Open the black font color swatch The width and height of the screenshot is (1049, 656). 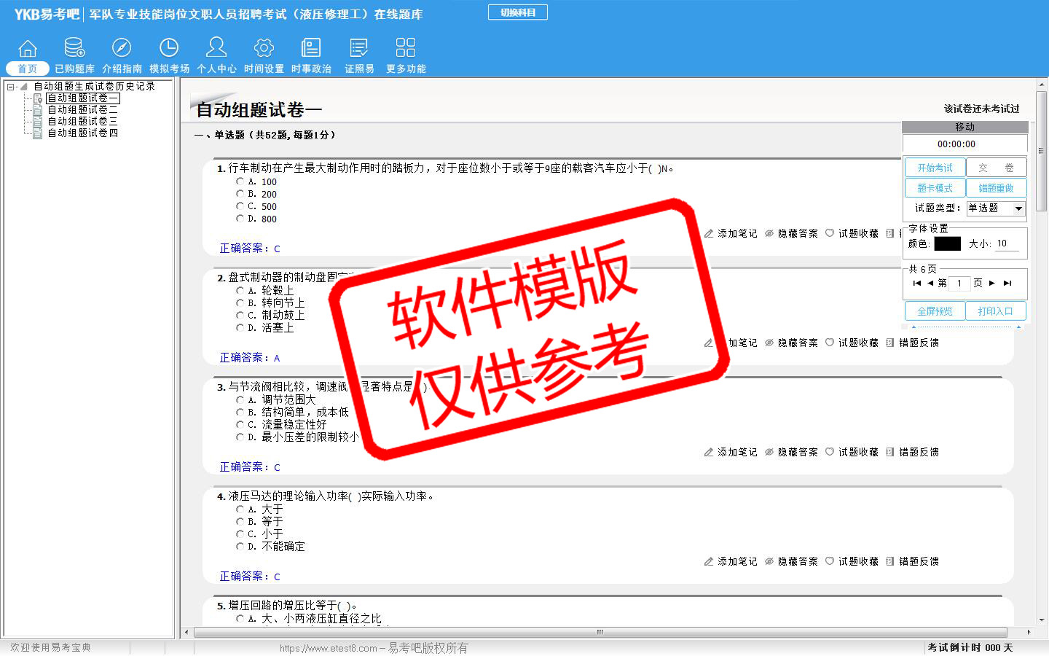click(947, 244)
